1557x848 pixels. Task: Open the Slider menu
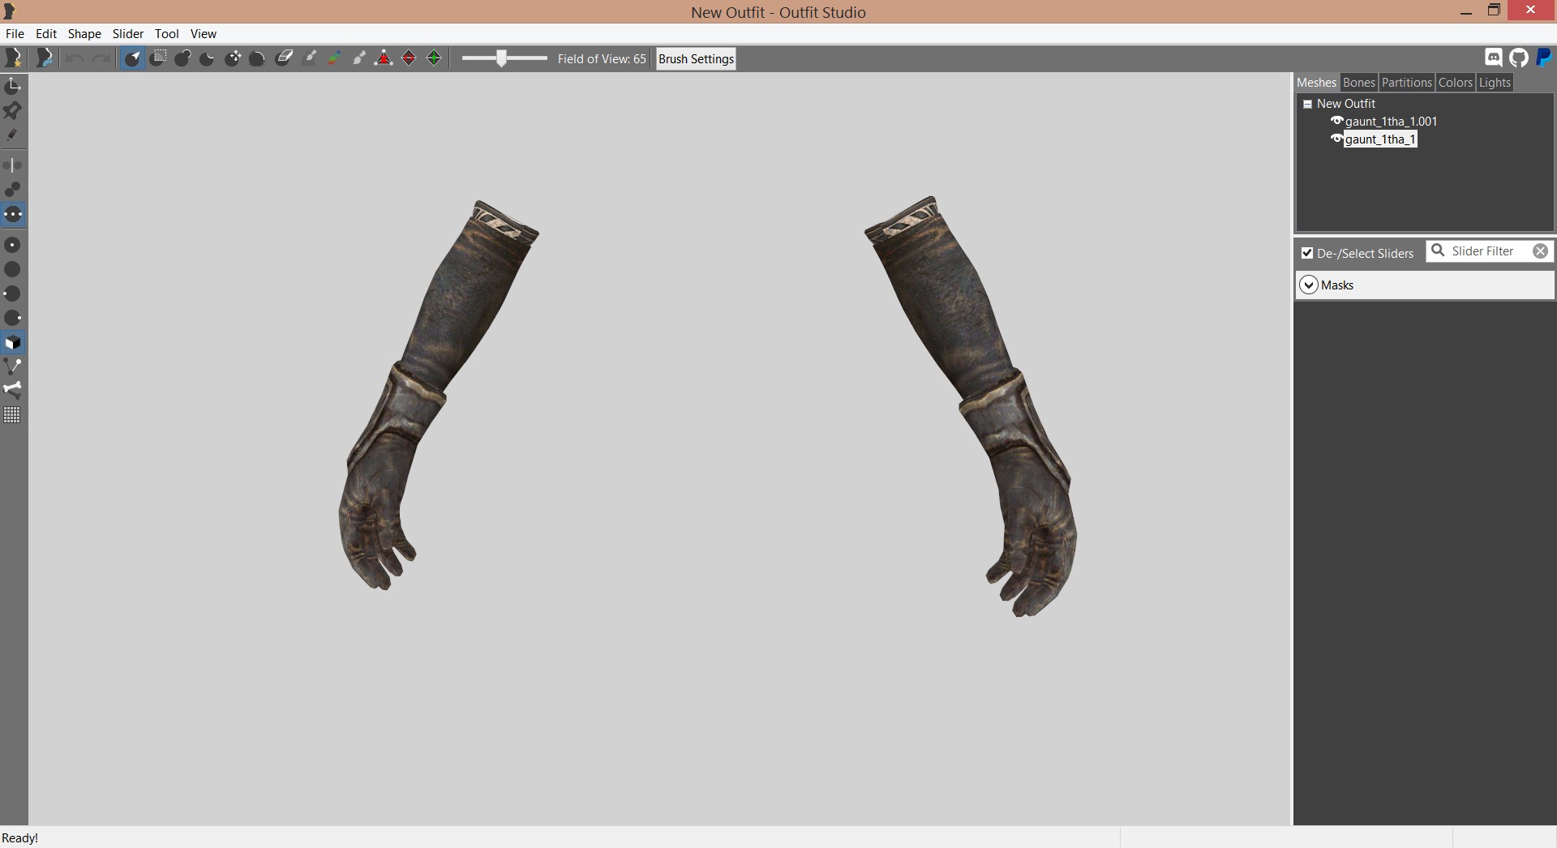pyautogui.click(x=128, y=33)
